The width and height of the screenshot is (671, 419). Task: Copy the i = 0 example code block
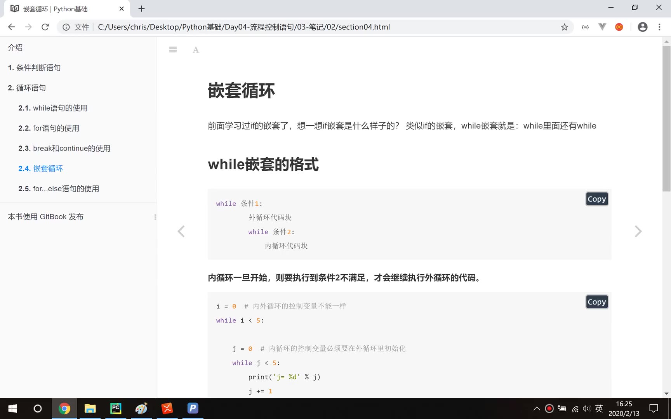(597, 302)
